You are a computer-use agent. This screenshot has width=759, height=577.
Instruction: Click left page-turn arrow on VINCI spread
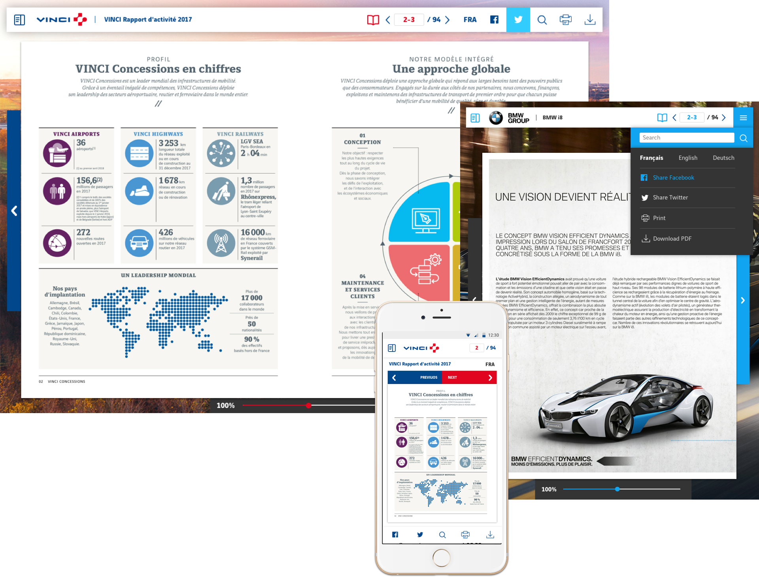[x=14, y=211]
